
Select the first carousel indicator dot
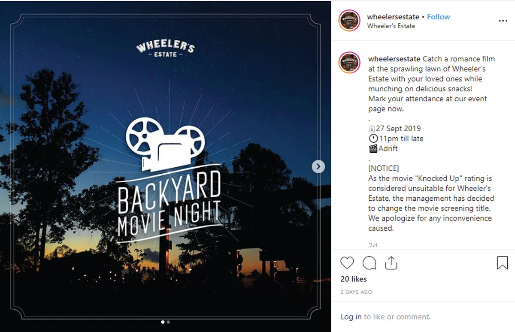pos(163,322)
